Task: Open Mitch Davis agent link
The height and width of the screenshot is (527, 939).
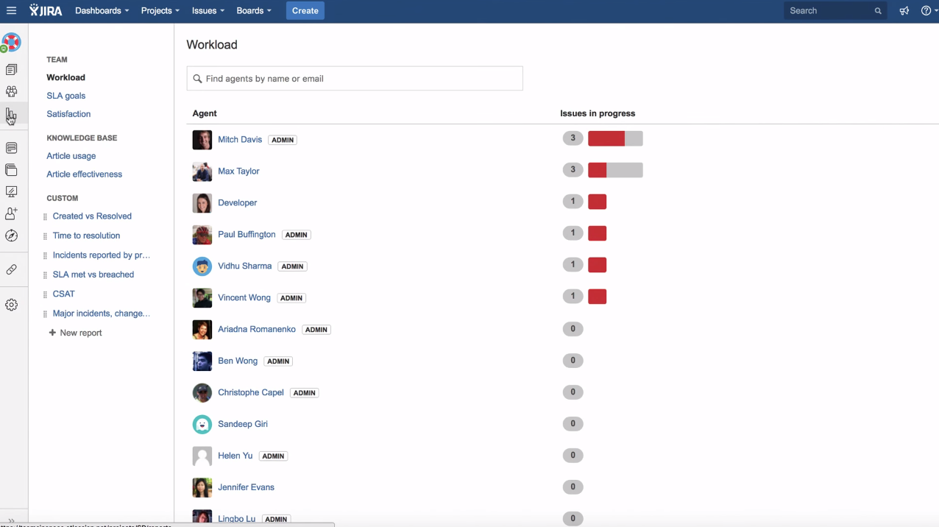Action: pos(240,140)
